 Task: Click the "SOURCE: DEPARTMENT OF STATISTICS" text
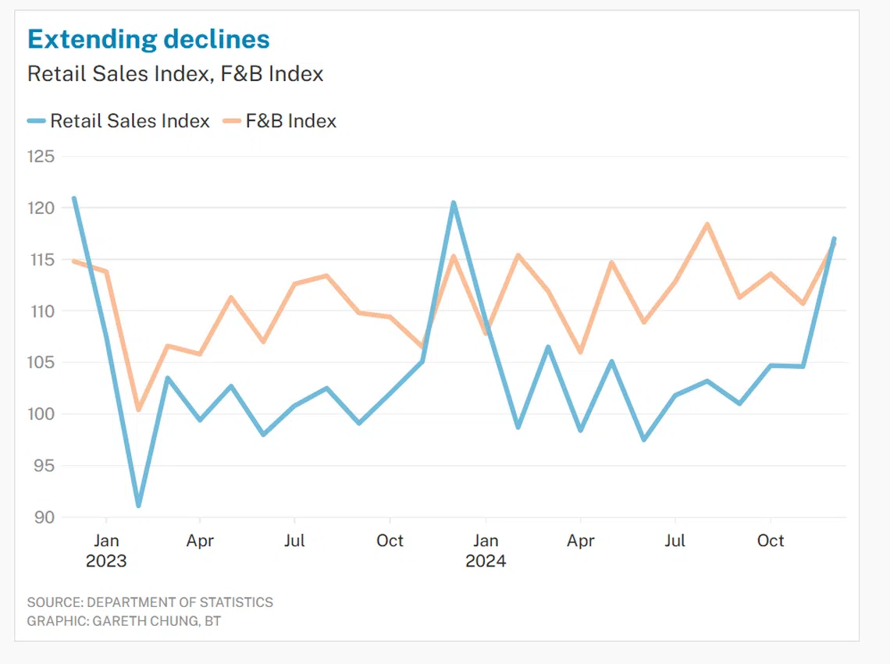[150, 602]
